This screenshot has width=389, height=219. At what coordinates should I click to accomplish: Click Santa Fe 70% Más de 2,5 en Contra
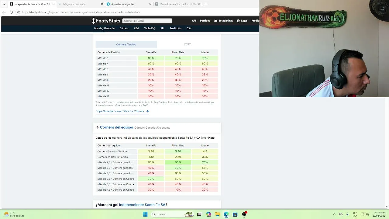click(x=151, y=179)
